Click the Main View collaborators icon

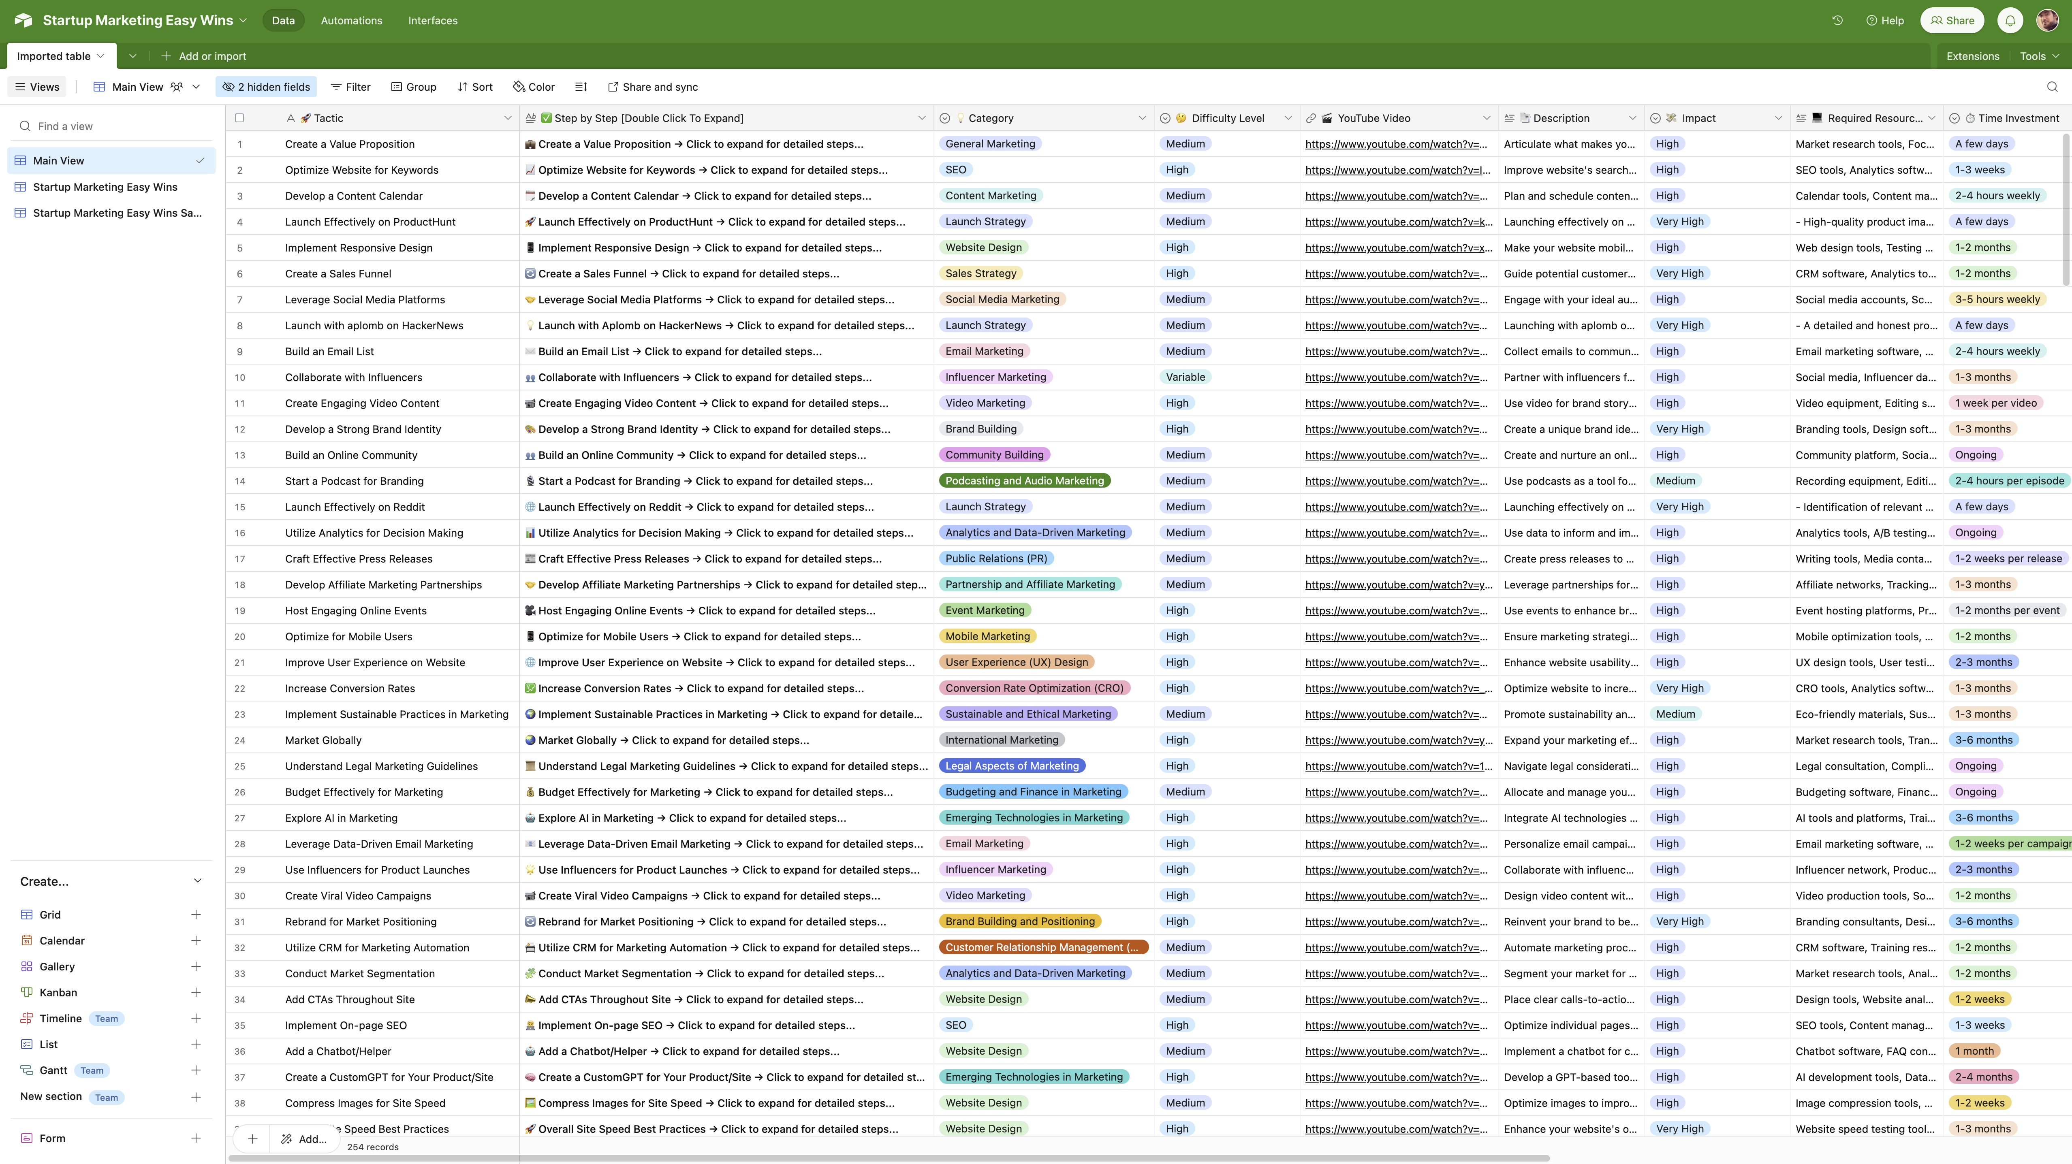click(x=177, y=87)
